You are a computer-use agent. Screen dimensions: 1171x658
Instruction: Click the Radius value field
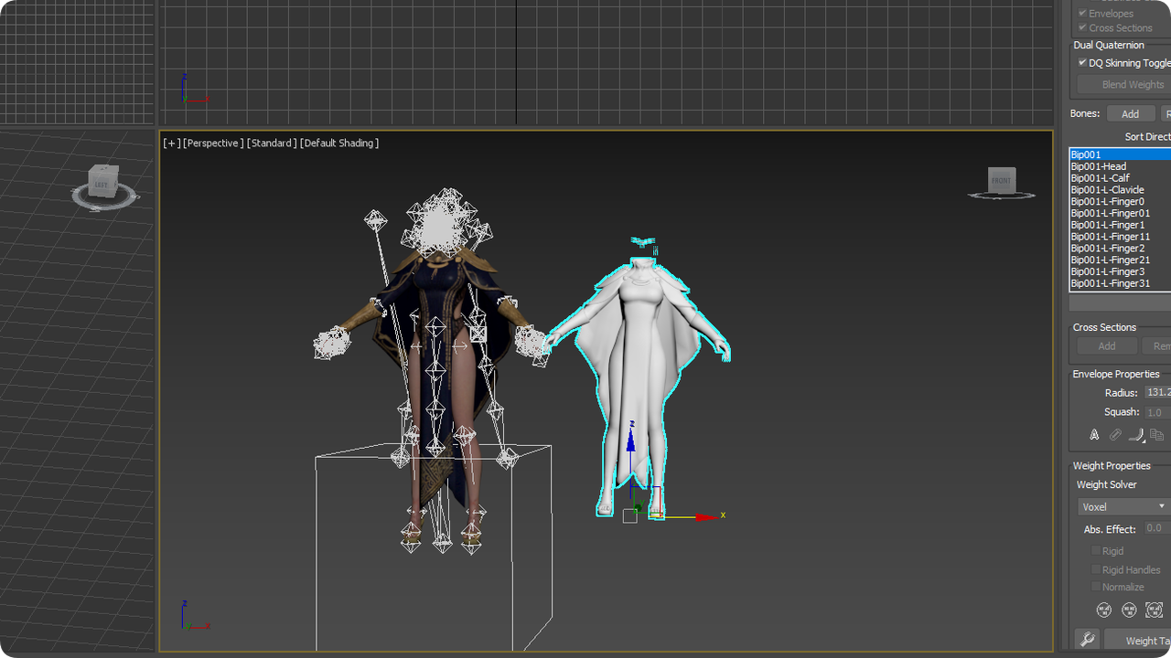click(x=1158, y=392)
